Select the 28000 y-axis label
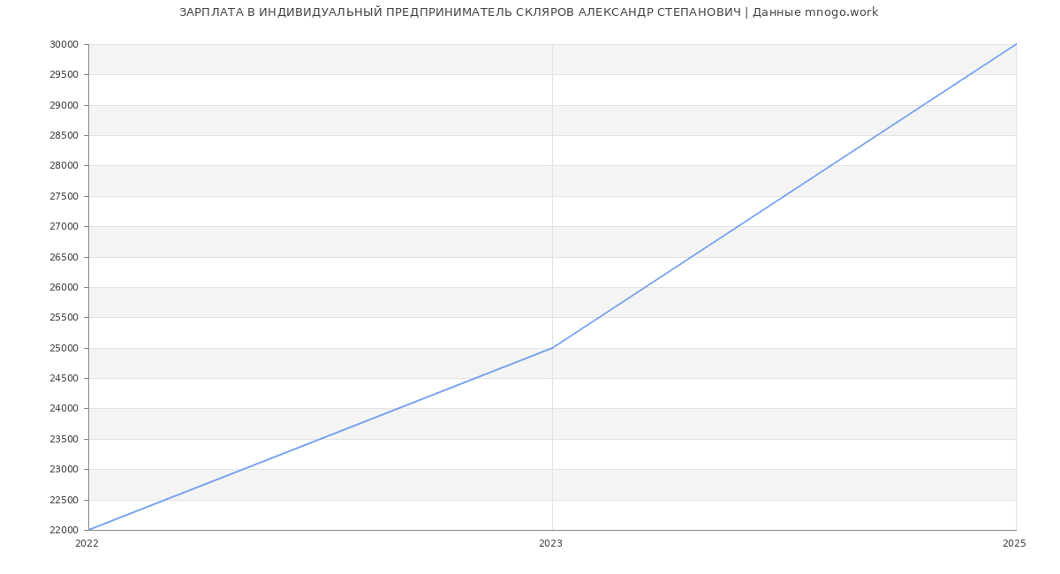 [64, 166]
